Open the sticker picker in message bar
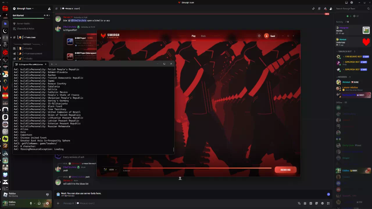 (316, 203)
